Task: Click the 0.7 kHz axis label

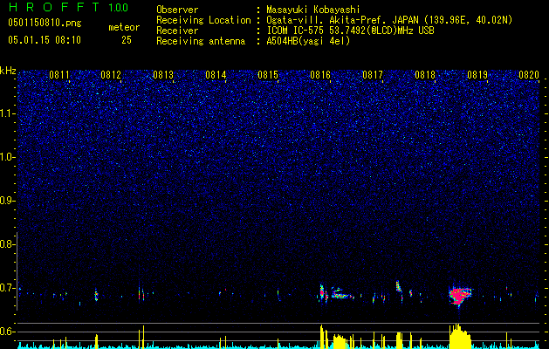Action: click(8, 288)
